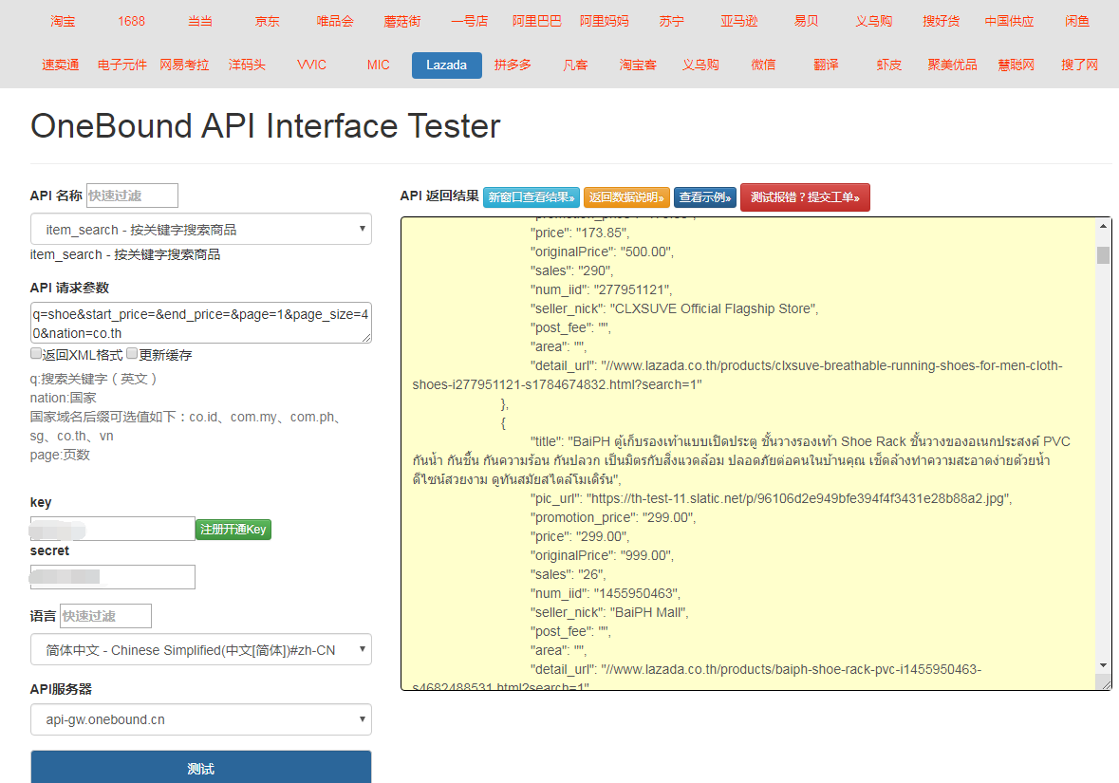Open the 阿里妈妈 tab
1119x783 pixels.
[604, 22]
